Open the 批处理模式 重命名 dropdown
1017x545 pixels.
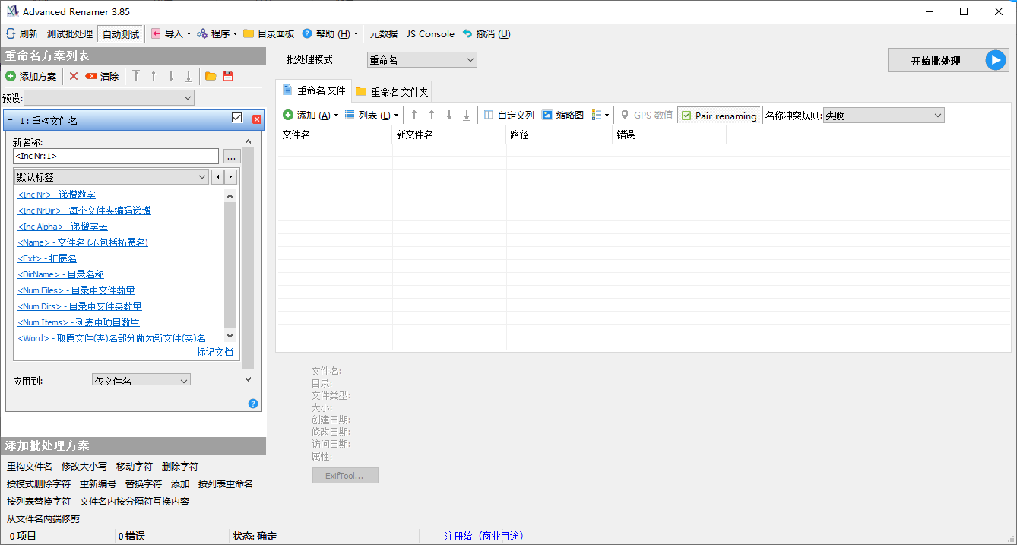pos(422,59)
